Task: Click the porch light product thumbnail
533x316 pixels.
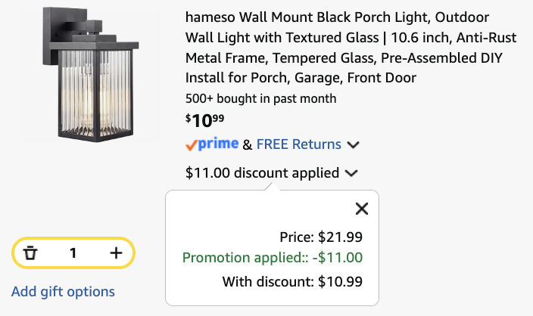Action: pyautogui.click(x=91, y=74)
